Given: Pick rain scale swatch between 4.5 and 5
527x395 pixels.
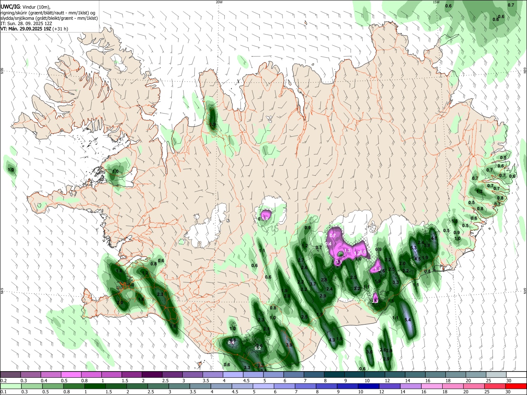Looking at the screenshot, I should [x=242, y=386].
